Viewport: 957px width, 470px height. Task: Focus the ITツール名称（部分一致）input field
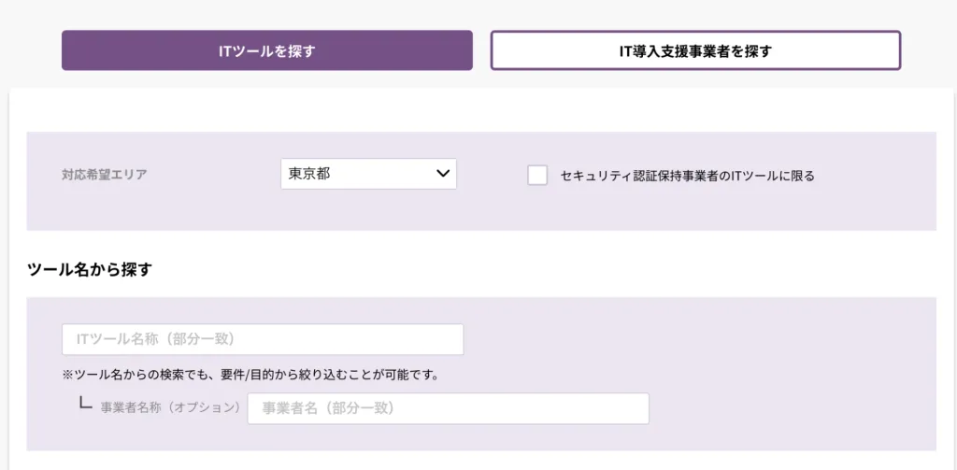click(x=263, y=339)
